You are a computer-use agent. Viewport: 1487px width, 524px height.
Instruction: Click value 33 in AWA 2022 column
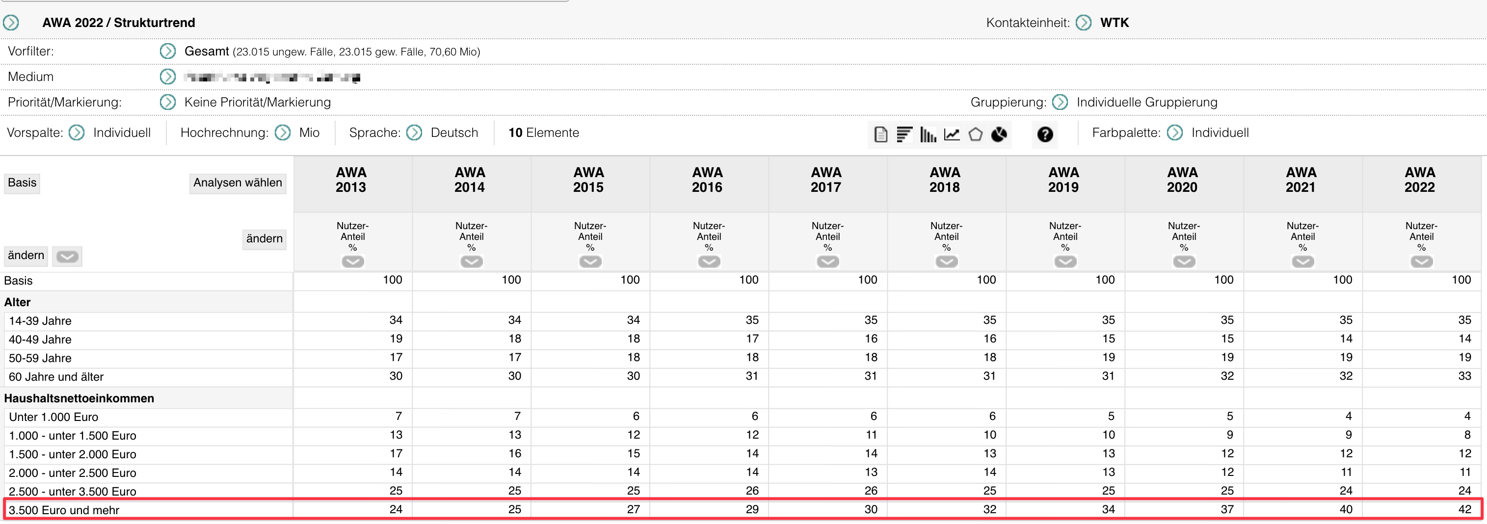point(1464,376)
